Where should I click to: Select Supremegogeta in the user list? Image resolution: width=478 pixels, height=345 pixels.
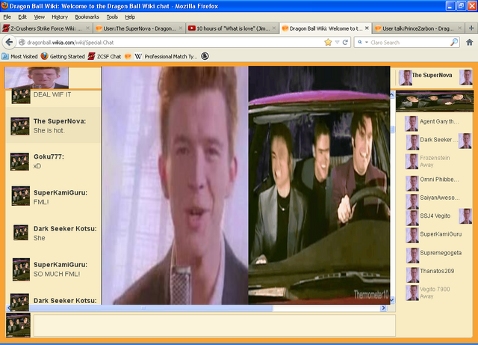pos(441,253)
